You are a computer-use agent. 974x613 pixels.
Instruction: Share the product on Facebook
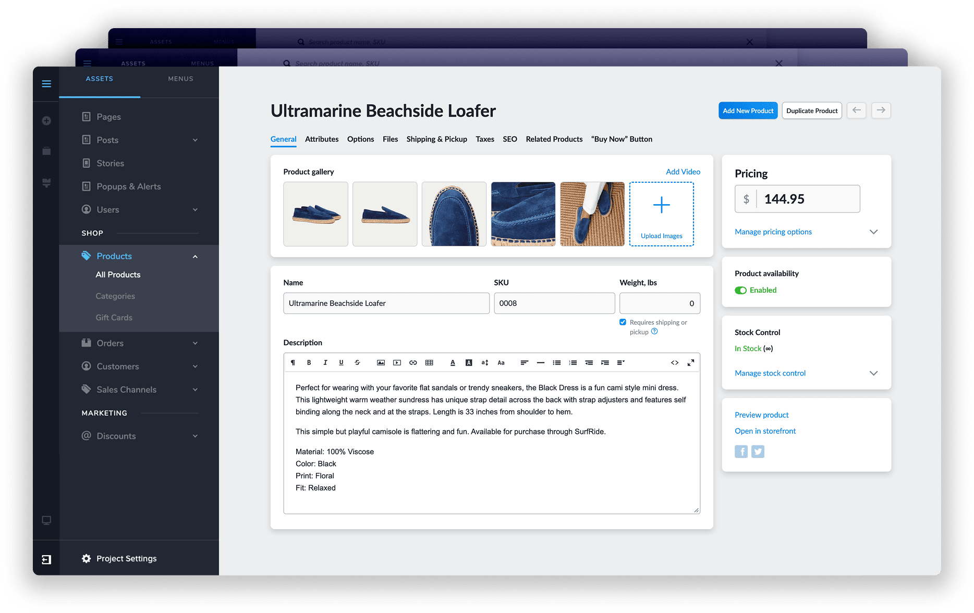pyautogui.click(x=741, y=451)
